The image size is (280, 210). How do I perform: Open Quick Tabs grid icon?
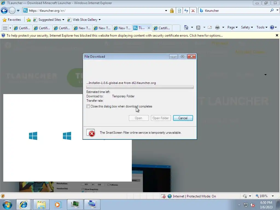[x=5, y=28]
